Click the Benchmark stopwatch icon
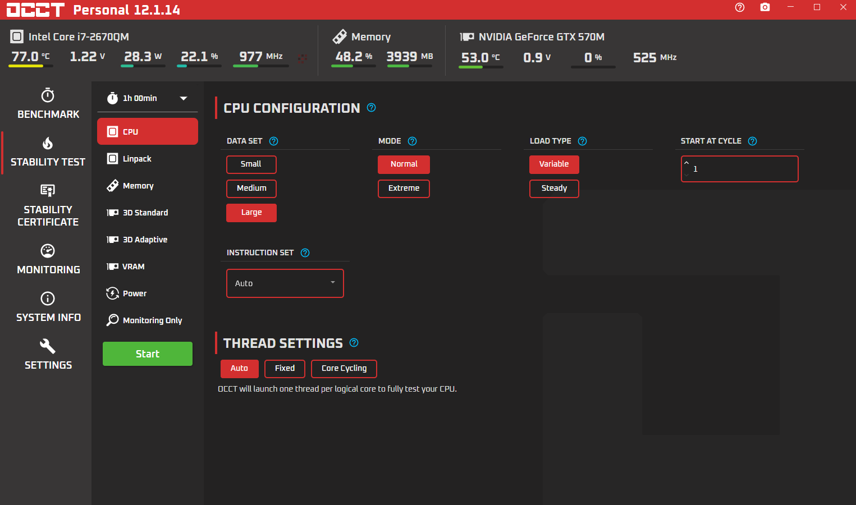The width and height of the screenshot is (856, 505). coord(48,95)
